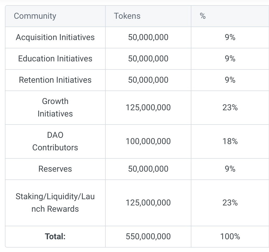Select the Education Initiatives cell
269x252 pixels.
pyautogui.click(x=55, y=59)
